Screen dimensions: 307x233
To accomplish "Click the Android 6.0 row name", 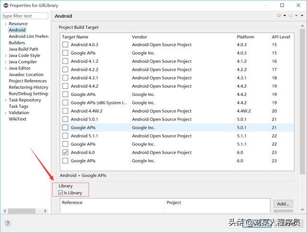I will coord(83,152).
